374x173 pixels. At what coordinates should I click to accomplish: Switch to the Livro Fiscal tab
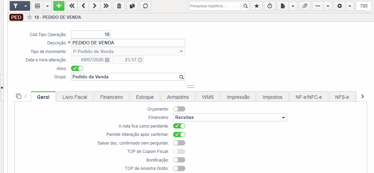75,97
